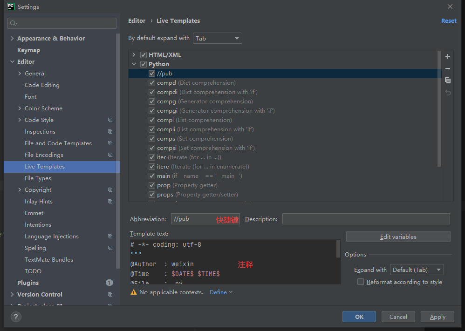Duplicate the selected live template
Image resolution: width=465 pixels, height=331 pixels.
[x=447, y=80]
